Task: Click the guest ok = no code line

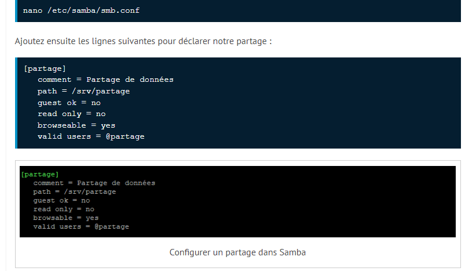Action: pyautogui.click(x=69, y=103)
